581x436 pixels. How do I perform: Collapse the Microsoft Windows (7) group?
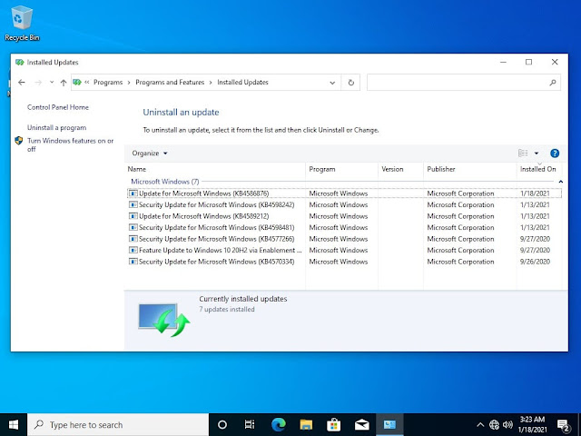pos(561,182)
